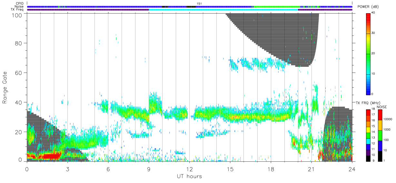Image resolution: width=396 pixels, height=183 pixels.
Task: Click the 6 tick on UT hours axis
Action: [x=108, y=169]
